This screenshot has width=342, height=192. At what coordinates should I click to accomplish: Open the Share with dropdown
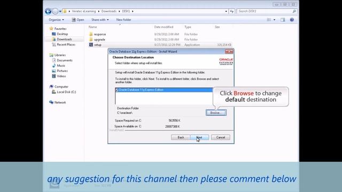pos(100,20)
